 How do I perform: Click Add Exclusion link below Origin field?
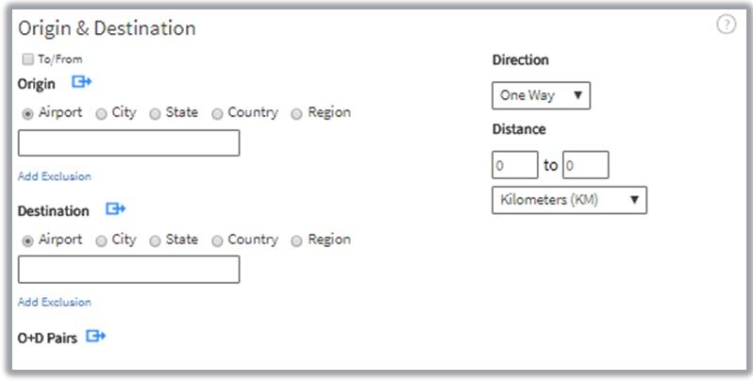[x=55, y=176]
